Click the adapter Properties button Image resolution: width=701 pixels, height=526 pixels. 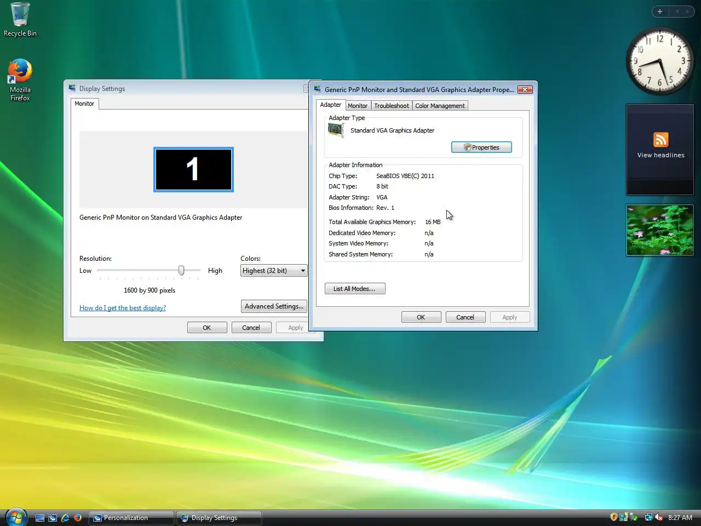pos(481,147)
